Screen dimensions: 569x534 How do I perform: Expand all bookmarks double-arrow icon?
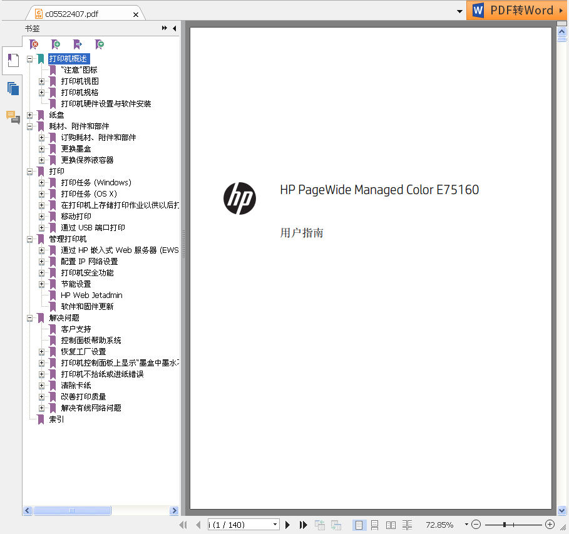[165, 28]
